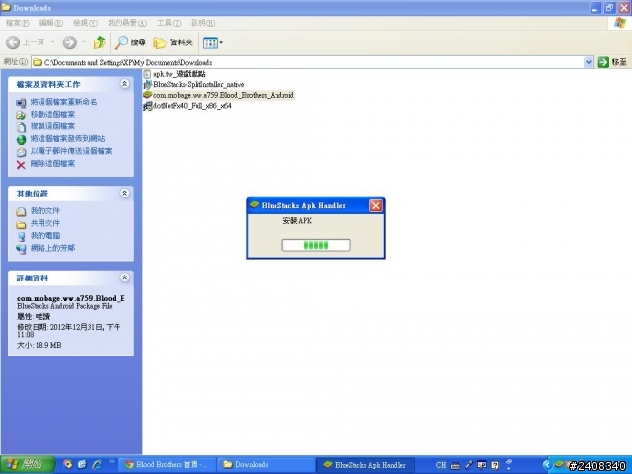Screen dimensions: 632x474
Task: Collapse the 檔案及資料夾工作 panel
Action: coord(125,83)
